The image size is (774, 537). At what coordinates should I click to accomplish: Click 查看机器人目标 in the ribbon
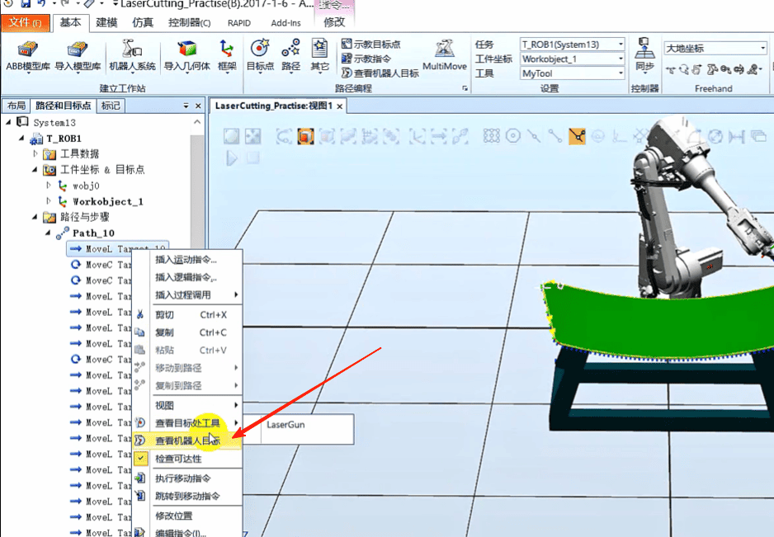[380, 73]
